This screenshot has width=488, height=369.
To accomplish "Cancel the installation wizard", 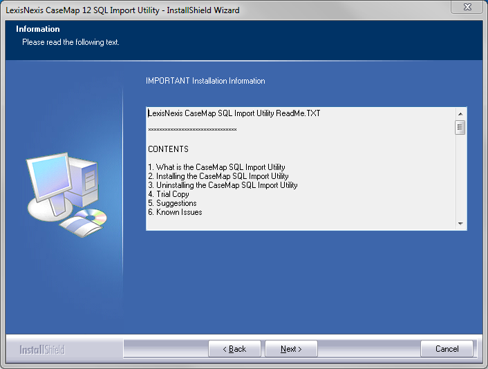I will (x=447, y=349).
